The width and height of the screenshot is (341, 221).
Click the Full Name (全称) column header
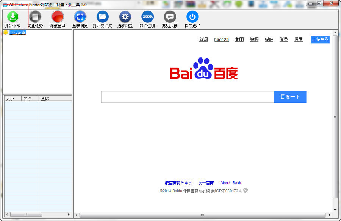55,99
